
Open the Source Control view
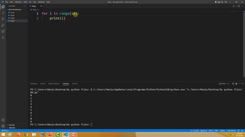click(3, 19)
